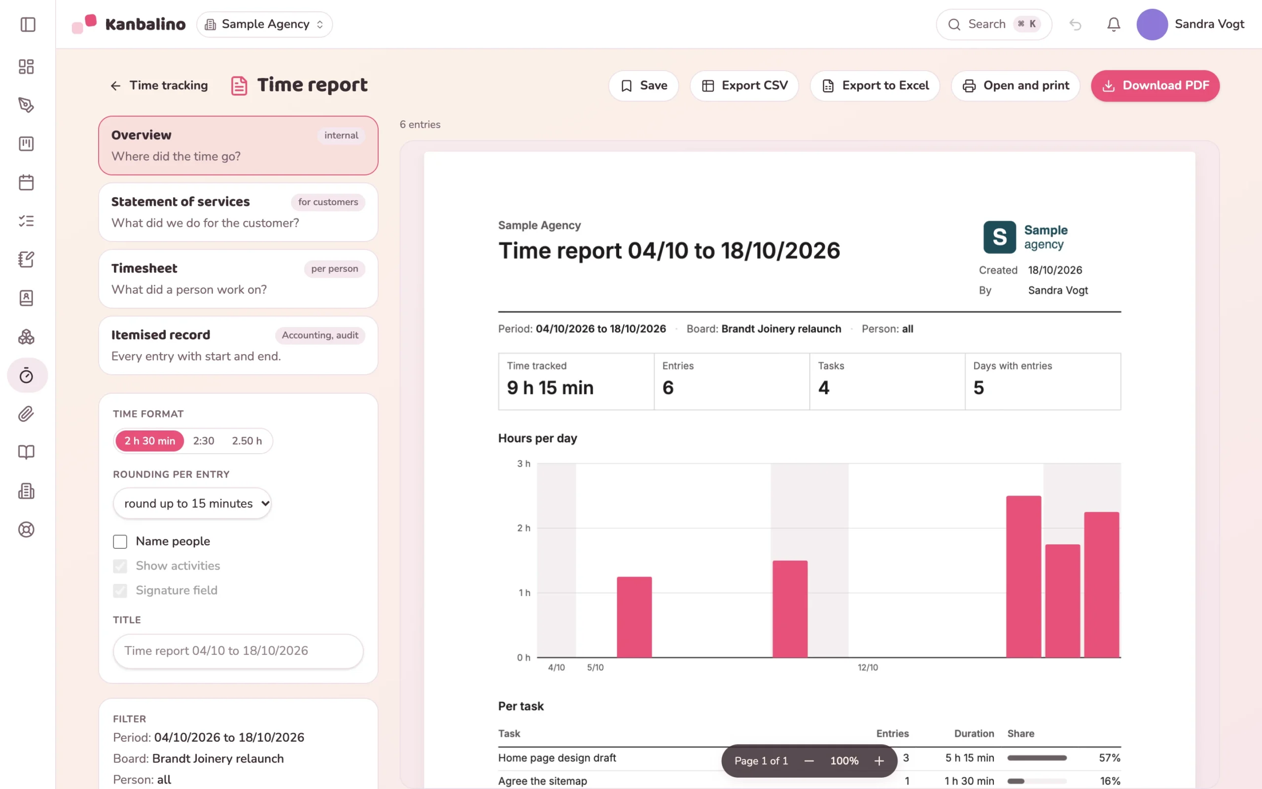
Task: Open the time tracking stopwatch icon
Action: pos(27,375)
